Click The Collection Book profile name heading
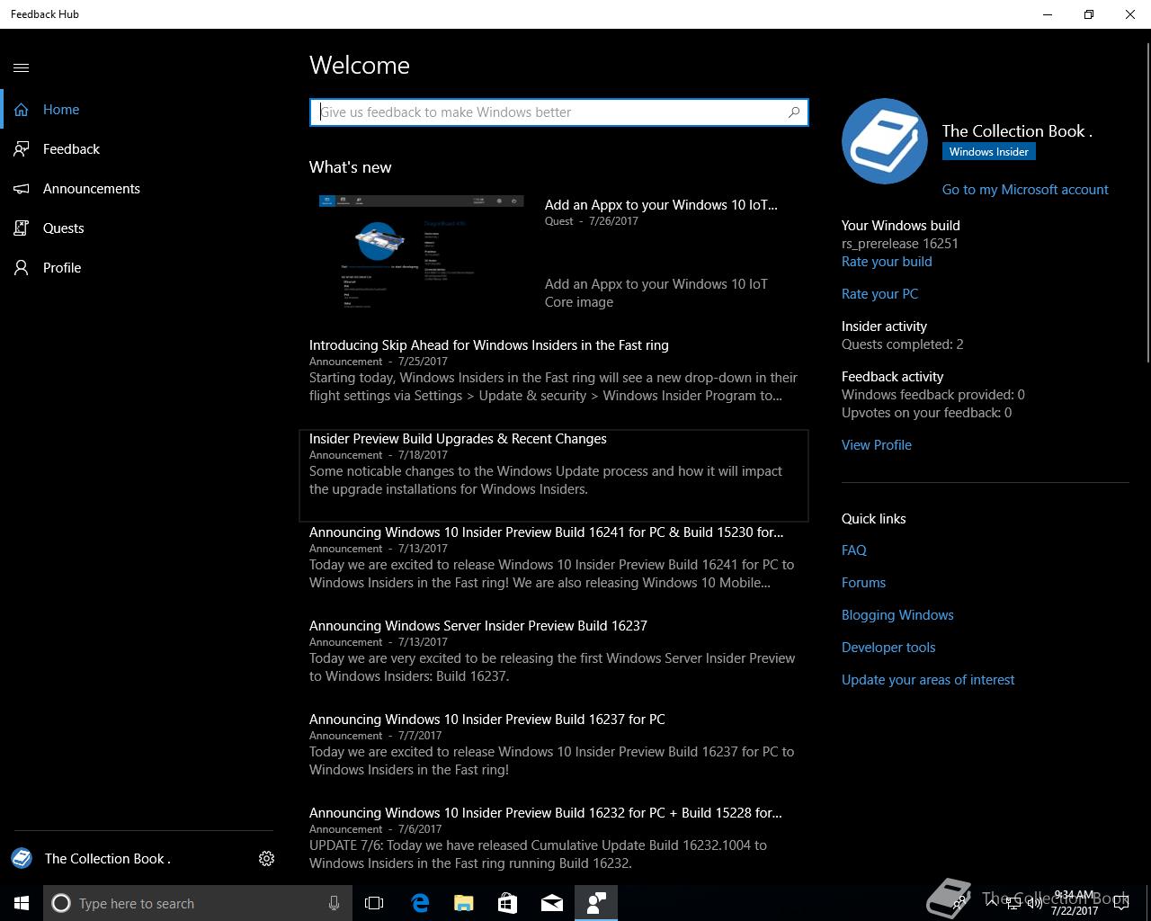This screenshot has height=921, width=1151. (x=1017, y=131)
